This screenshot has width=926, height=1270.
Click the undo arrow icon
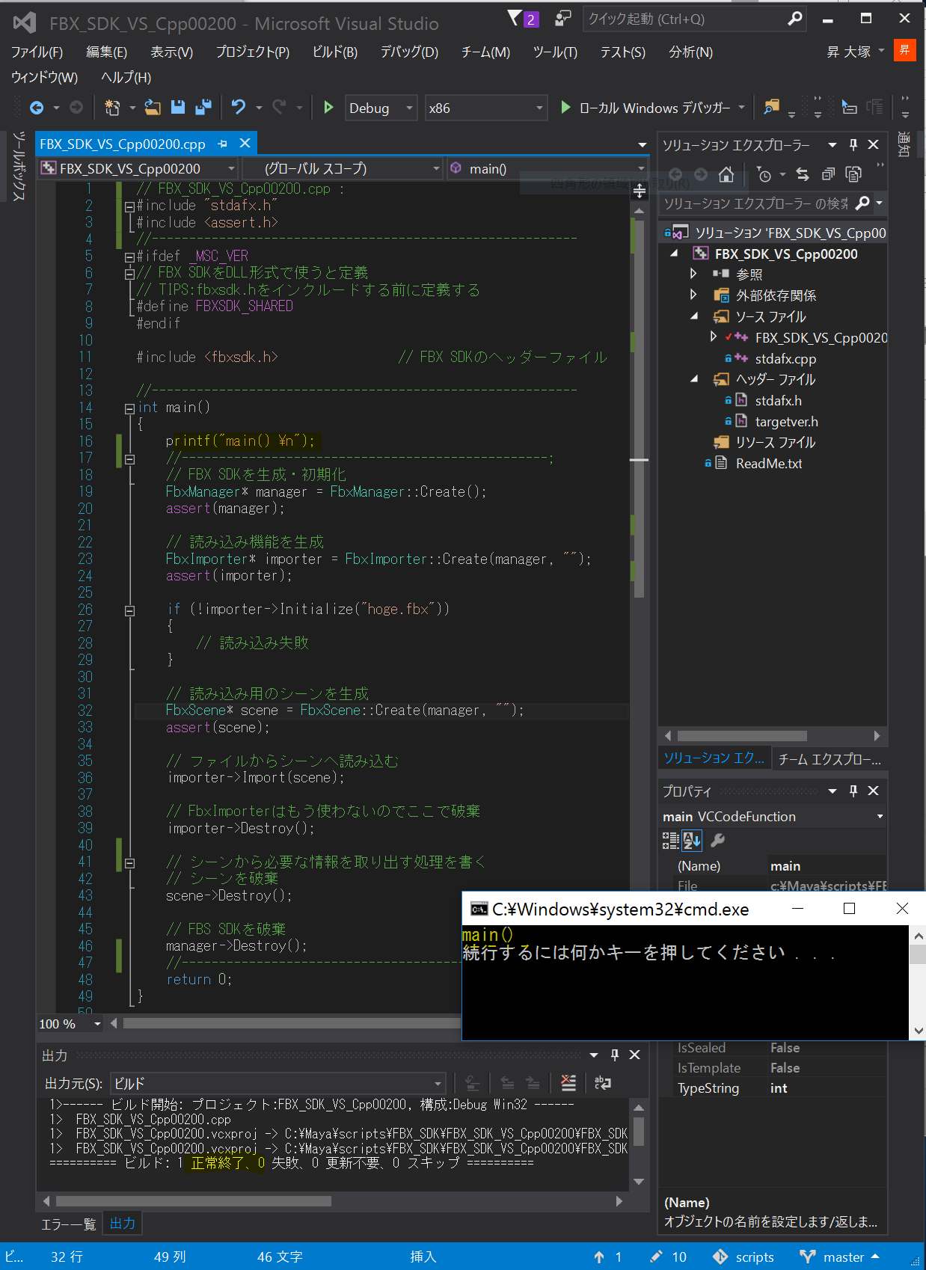[x=239, y=108]
